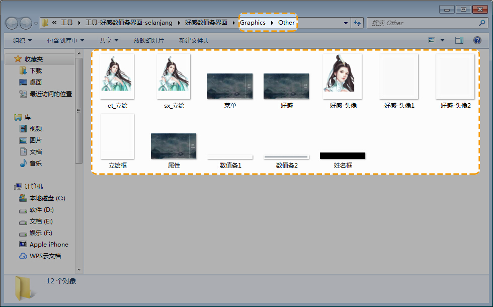Select the et_立绘 image file
Screen dimensions: 493x307
pos(117,81)
